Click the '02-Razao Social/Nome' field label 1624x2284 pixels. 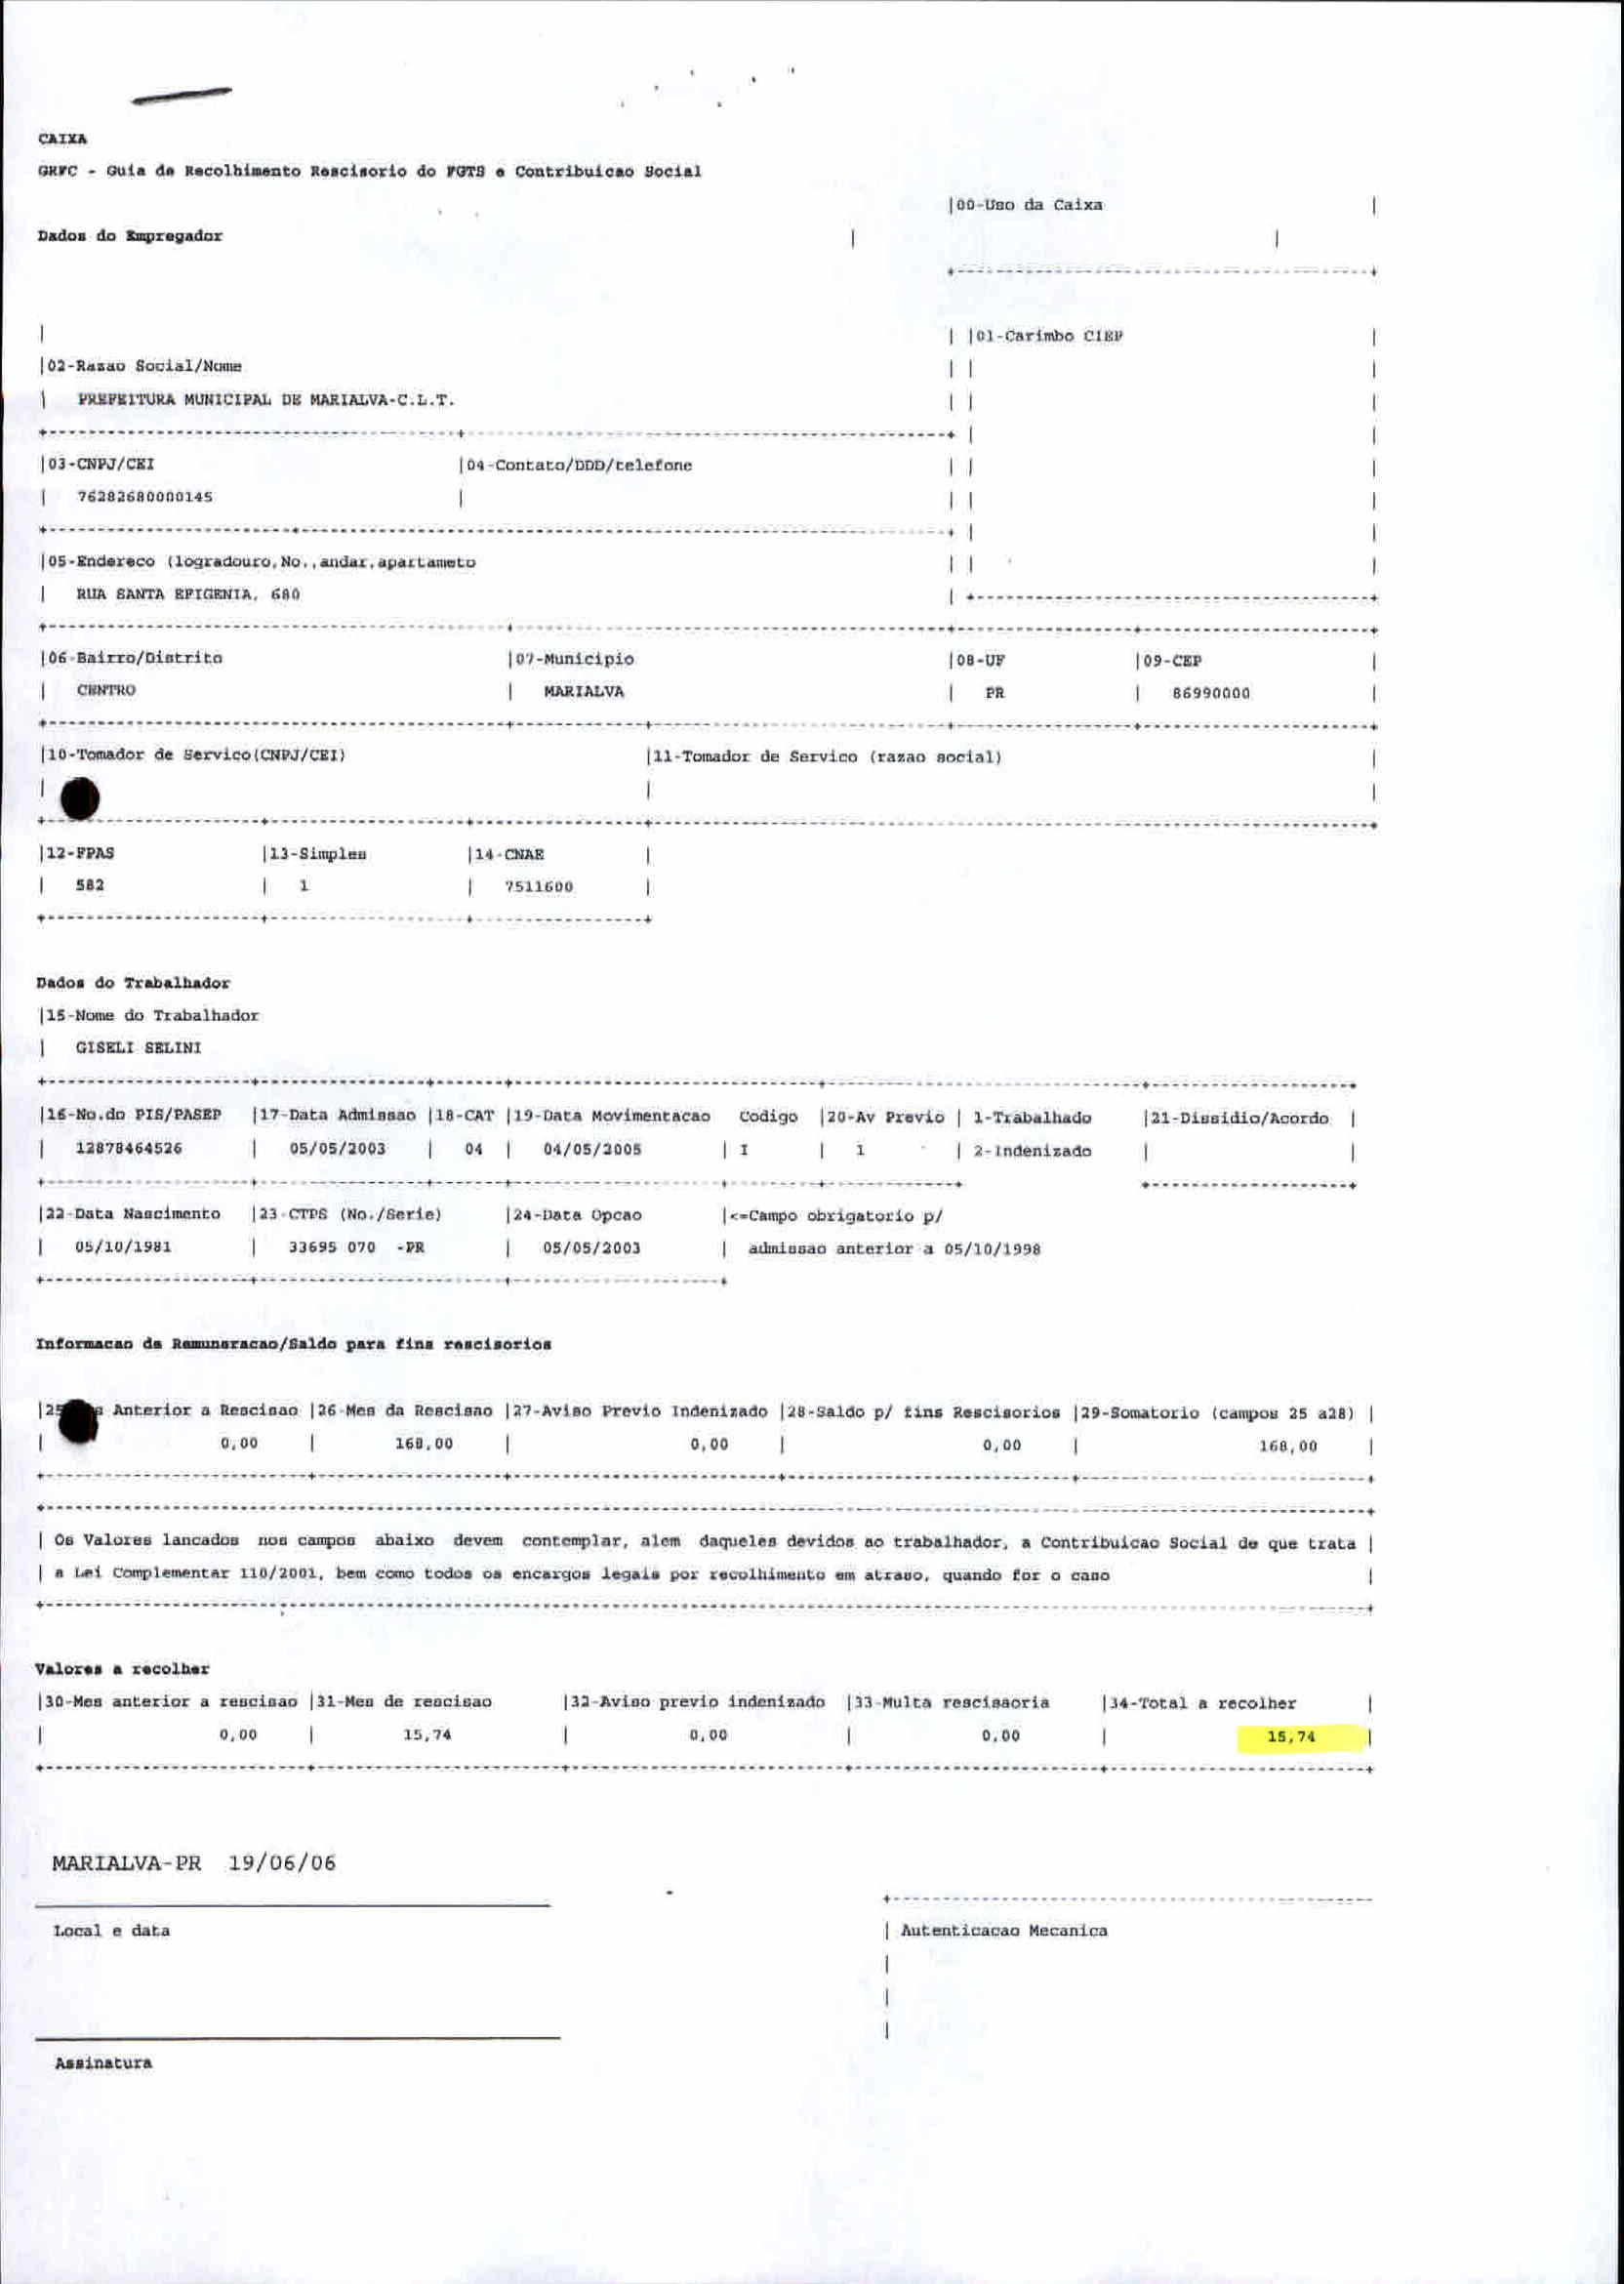(x=144, y=366)
